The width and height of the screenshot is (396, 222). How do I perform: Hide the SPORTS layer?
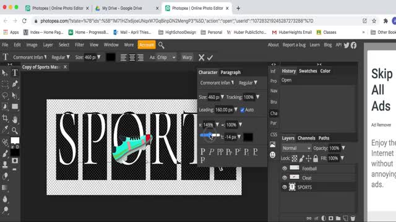[285, 187]
